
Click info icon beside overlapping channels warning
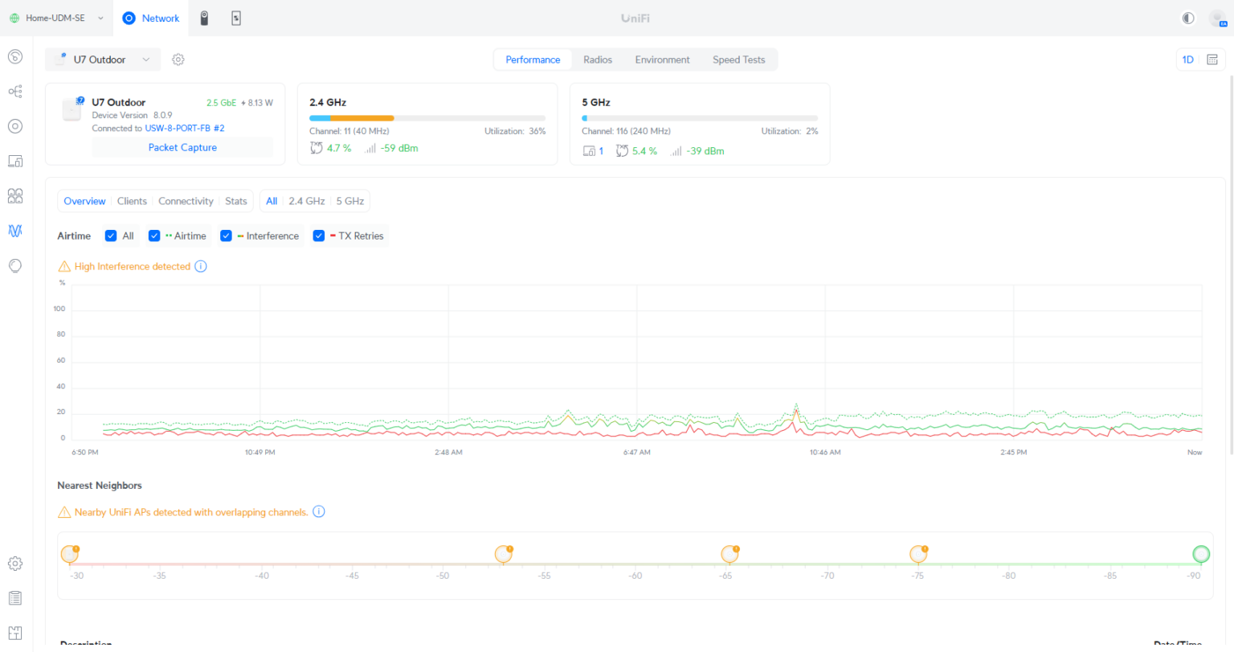pyautogui.click(x=319, y=511)
